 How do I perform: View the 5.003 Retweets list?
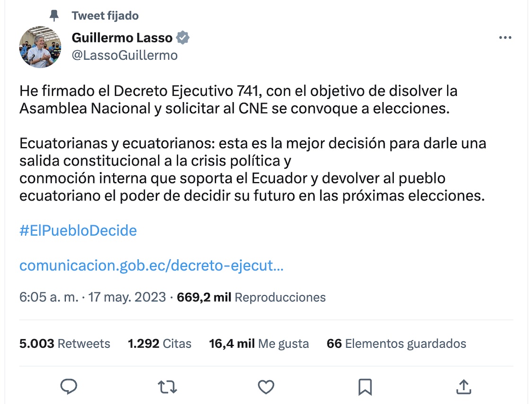pyautogui.click(x=65, y=343)
